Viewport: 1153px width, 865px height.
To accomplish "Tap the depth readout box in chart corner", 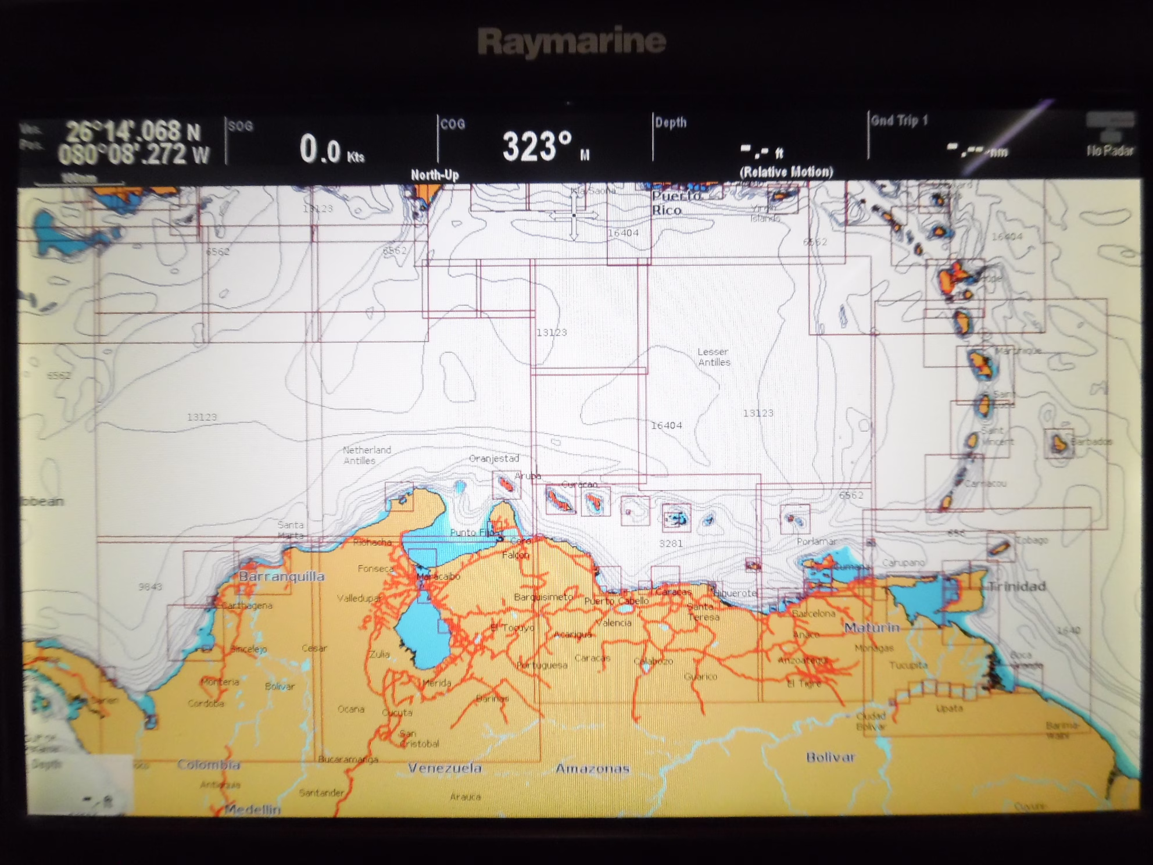I will pos(80,785).
